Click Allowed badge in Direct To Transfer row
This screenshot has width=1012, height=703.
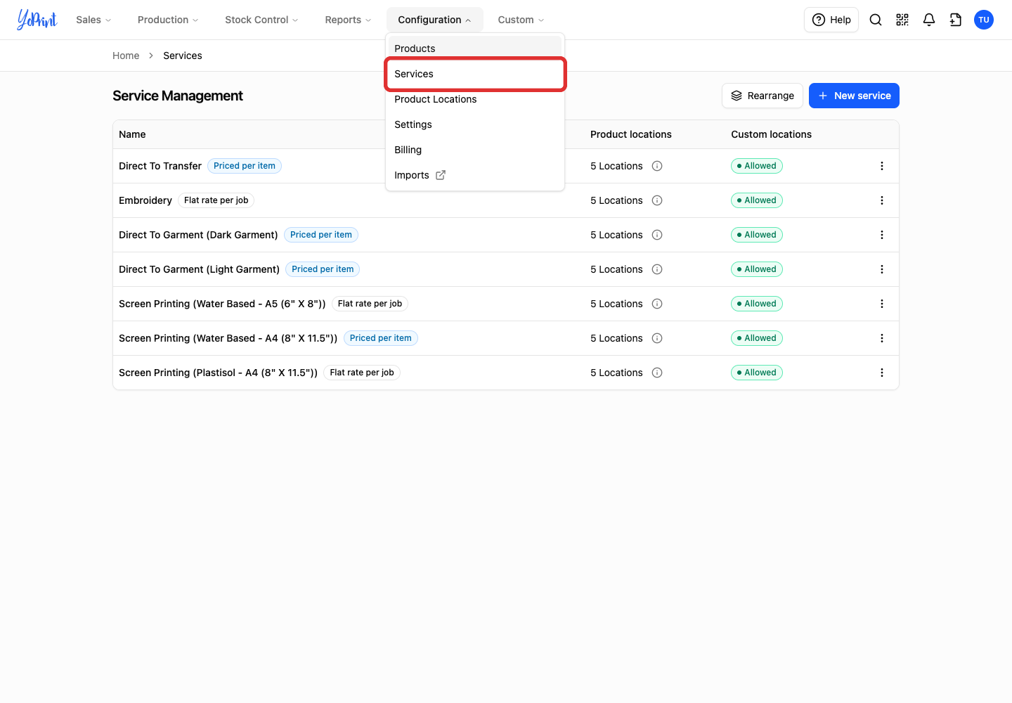coord(757,166)
